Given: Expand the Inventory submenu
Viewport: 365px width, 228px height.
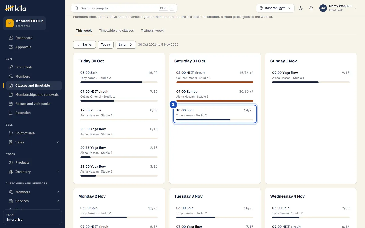Looking at the screenshot, I should click(x=58, y=172).
